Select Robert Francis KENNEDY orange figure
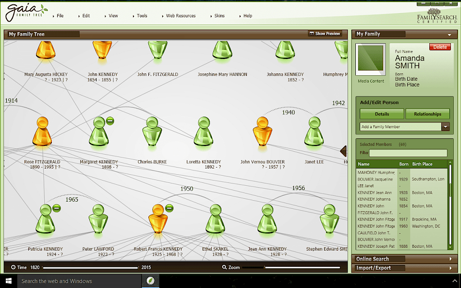Viewport: 461px width, 288px height. pyautogui.click(x=158, y=219)
